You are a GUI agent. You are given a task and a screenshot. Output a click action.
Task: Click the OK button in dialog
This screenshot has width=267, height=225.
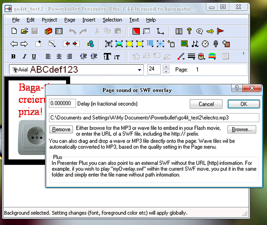tap(244, 104)
